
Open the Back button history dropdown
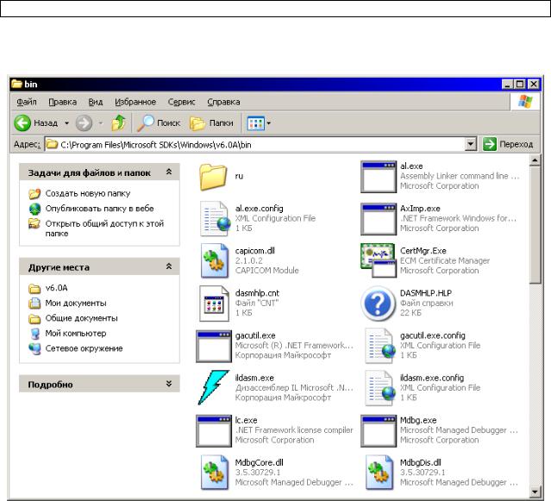(66, 123)
